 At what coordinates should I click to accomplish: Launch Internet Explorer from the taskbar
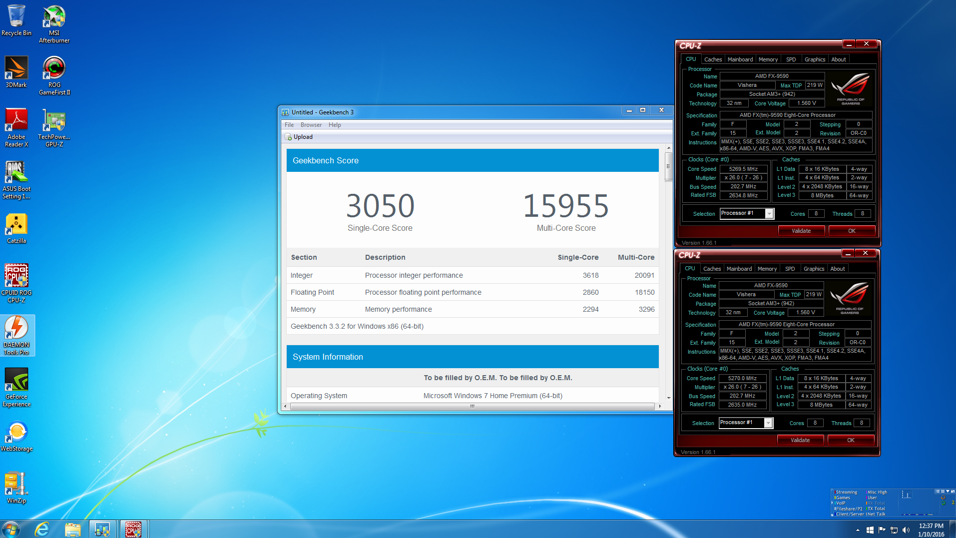pos(42,529)
